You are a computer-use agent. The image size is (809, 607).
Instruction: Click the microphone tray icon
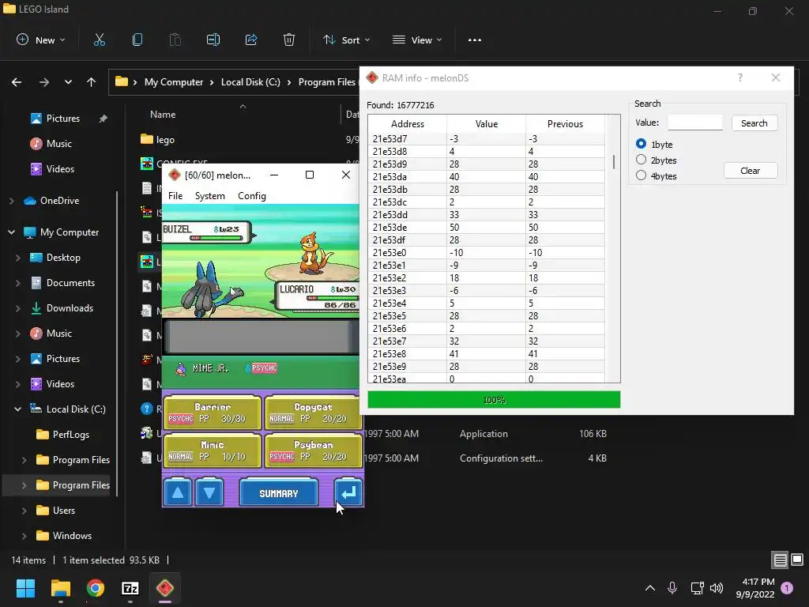pyautogui.click(x=672, y=587)
